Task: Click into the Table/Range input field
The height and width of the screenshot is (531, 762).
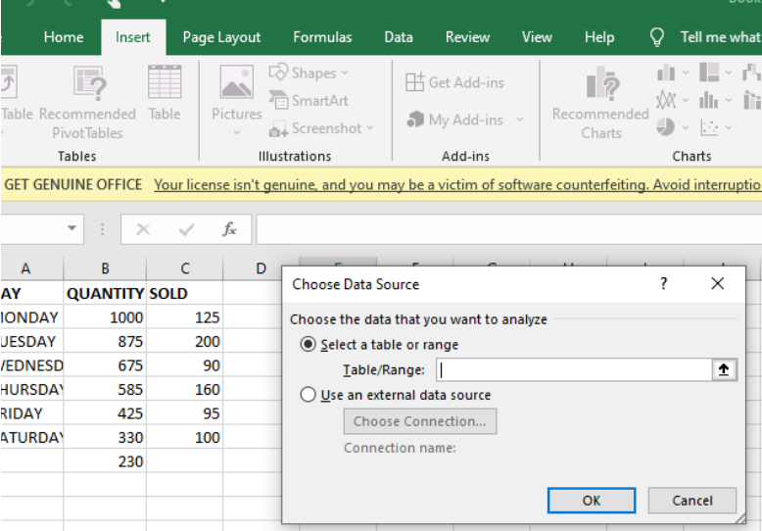Action: click(x=573, y=370)
